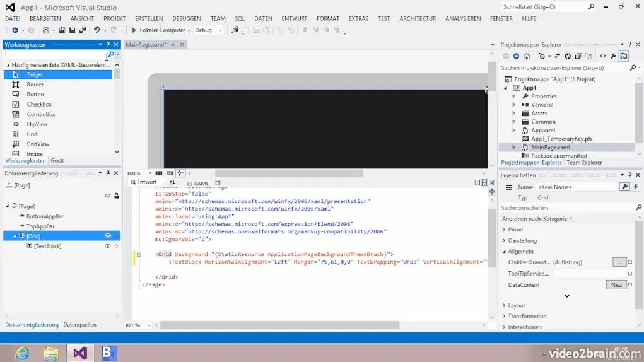The image size is (644, 362).
Task: Expand the Layout property category
Action: 504,305
